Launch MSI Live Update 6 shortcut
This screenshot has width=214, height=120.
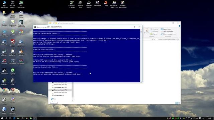[x=13, y=4]
